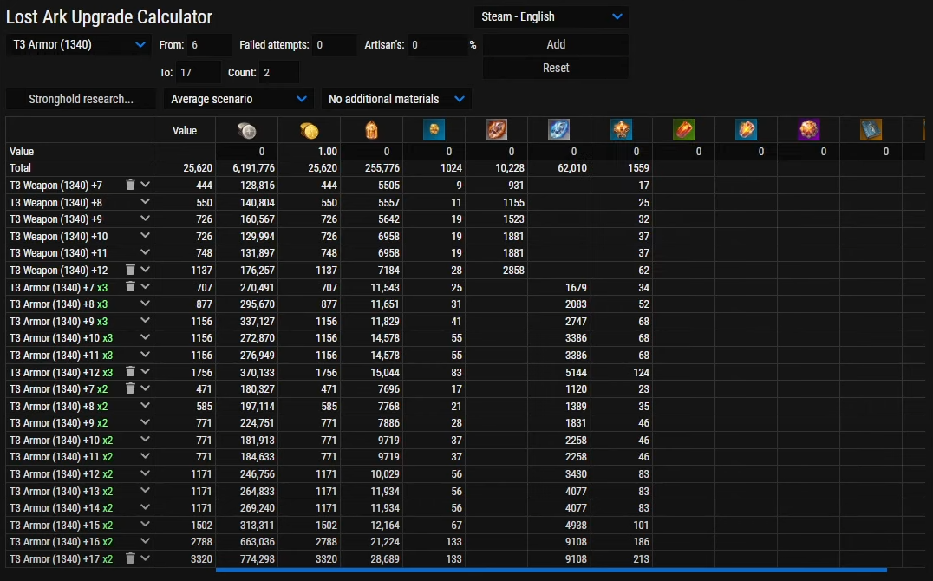
Task: Click the red destruction stone column icon
Action: pos(496,130)
